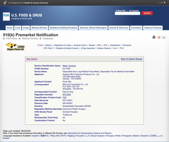Open regulation number 878.4040 link
Viewport: 169px width, 142px height.
point(67,94)
